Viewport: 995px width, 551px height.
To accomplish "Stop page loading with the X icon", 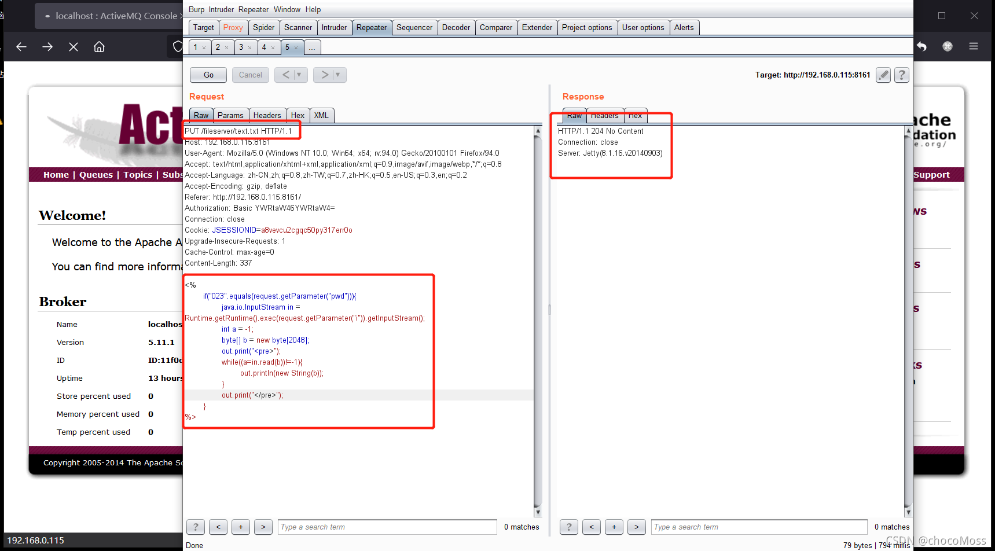I will (x=74, y=47).
